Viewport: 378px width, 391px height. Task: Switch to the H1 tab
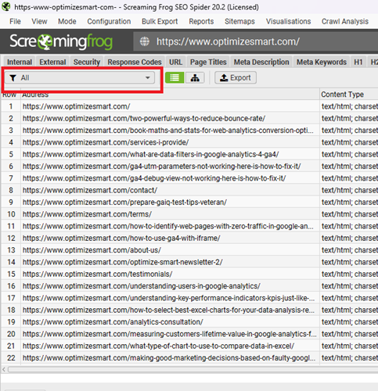click(x=358, y=62)
